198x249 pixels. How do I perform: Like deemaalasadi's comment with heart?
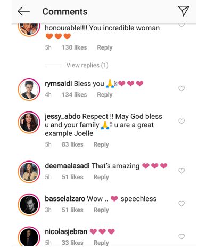[x=181, y=171]
